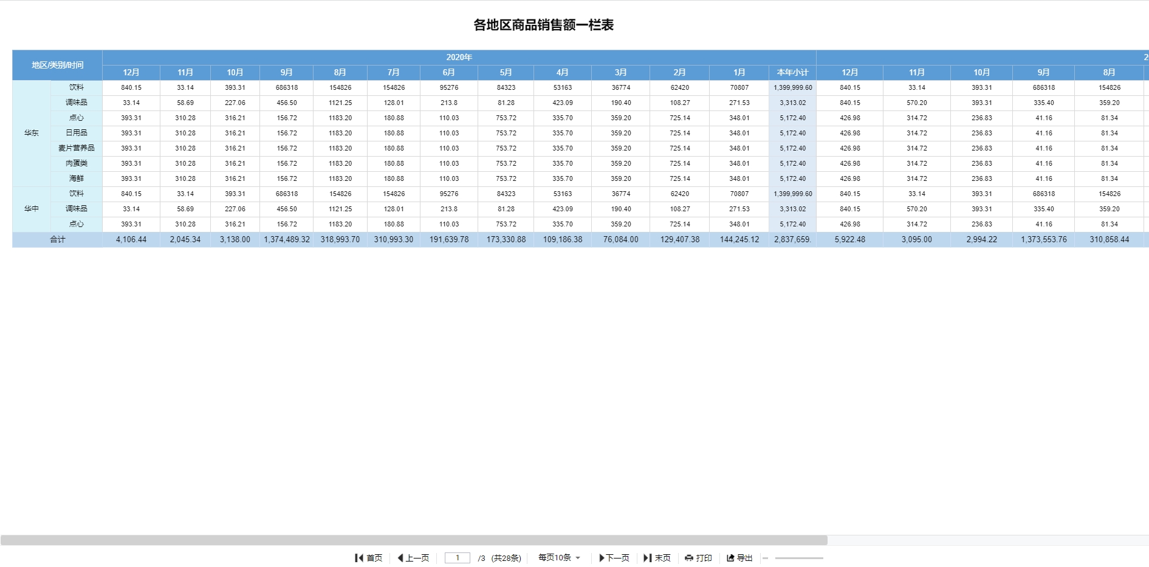Click the 合计 total row label
Image resolution: width=1149 pixels, height=567 pixels.
tap(58, 239)
